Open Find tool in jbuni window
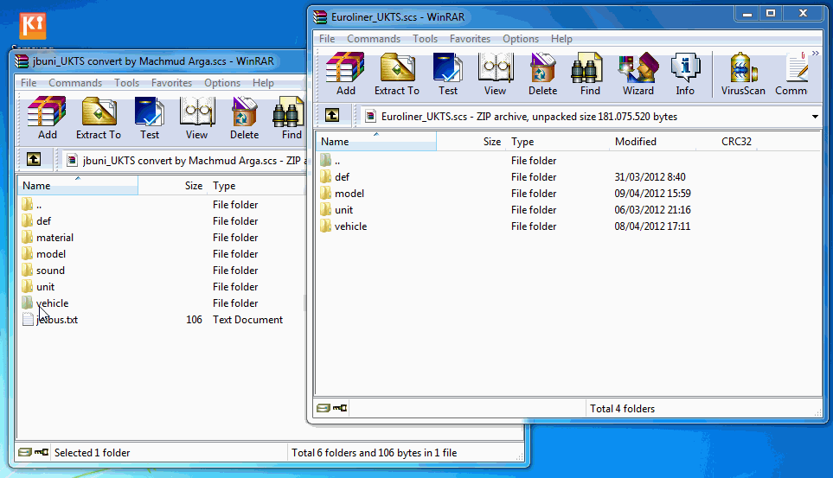Viewport: 833px width, 478px height. pos(290,118)
